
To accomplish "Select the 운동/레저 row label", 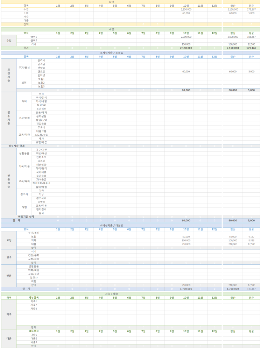I will (41, 113).
